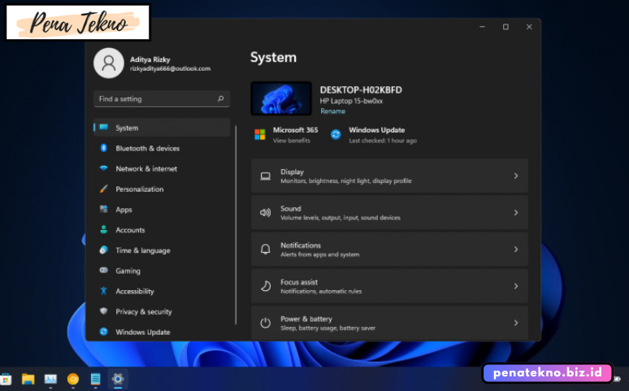Click the Find a setting search box

tap(162, 98)
